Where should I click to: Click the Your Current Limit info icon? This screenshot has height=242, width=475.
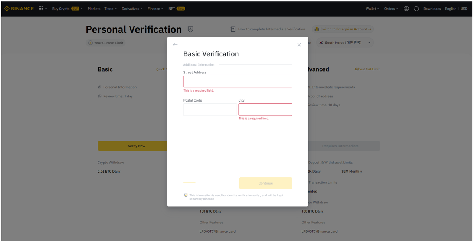(90, 43)
